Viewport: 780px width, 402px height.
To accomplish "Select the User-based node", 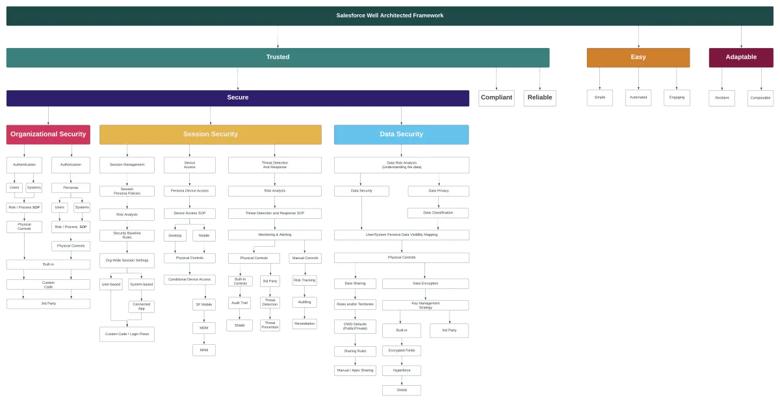I will pos(110,284).
